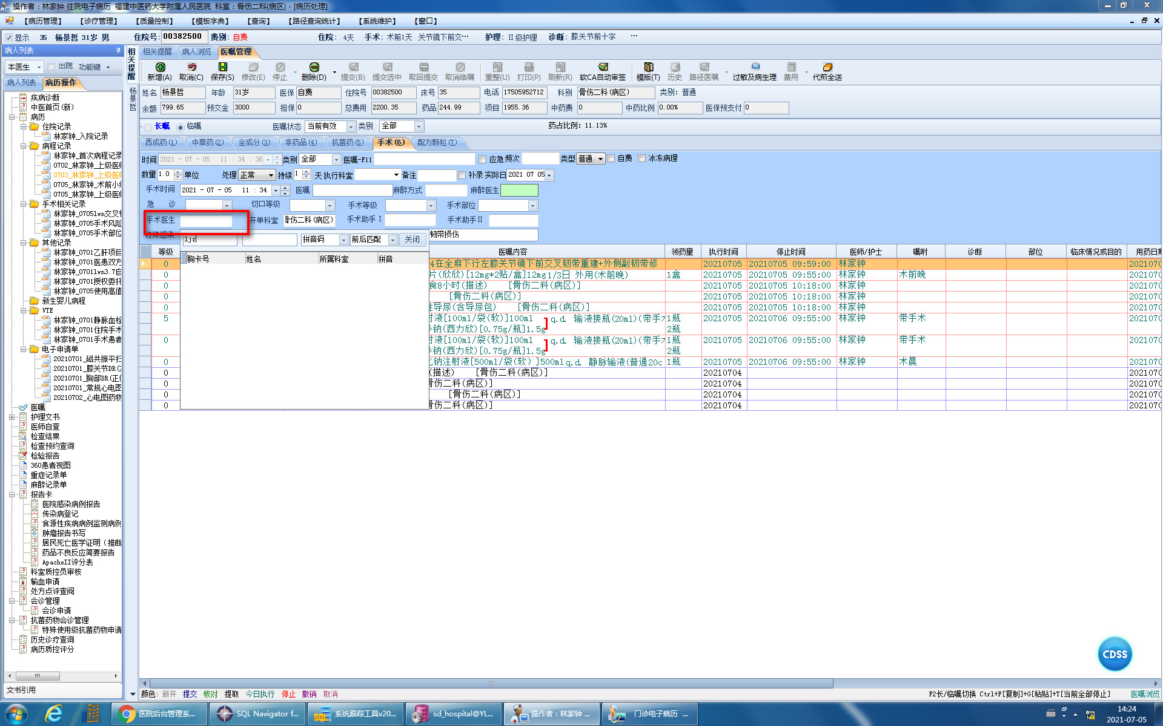Expand the 拼音码 search type dropdown
This screenshot has height=726, width=1163.
343,240
